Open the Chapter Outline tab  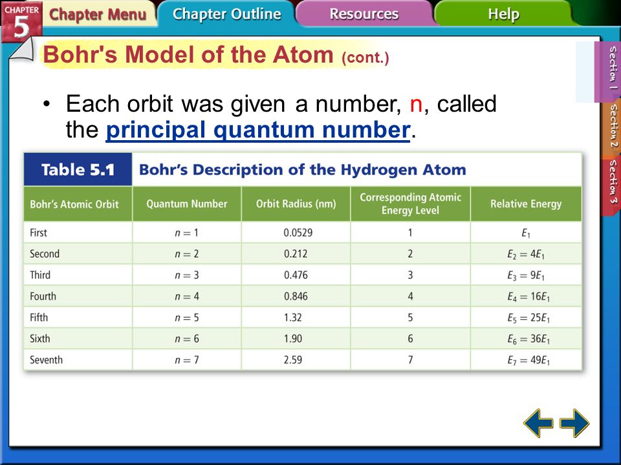(227, 14)
